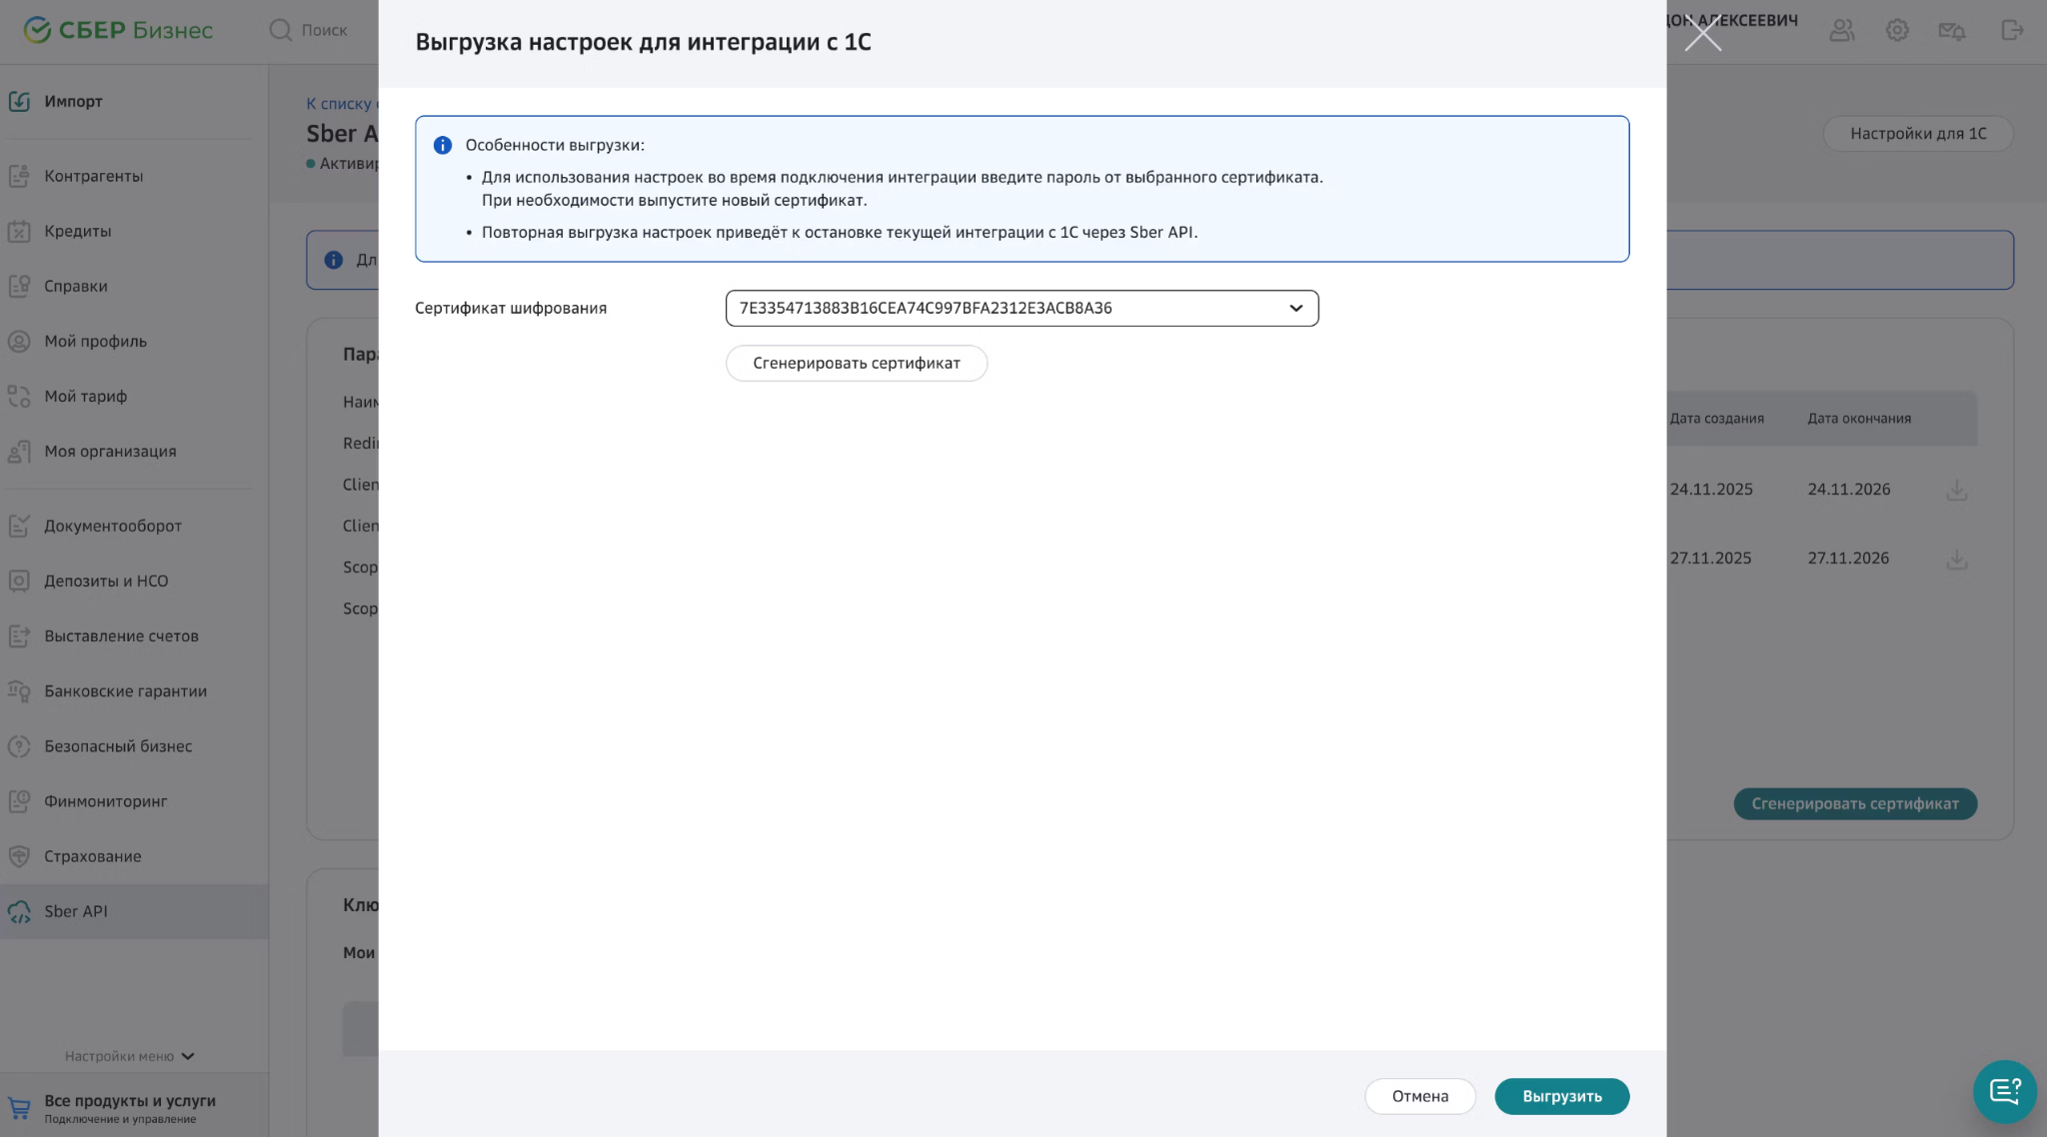The image size is (2047, 1137).
Task: Open the settings gear in the header
Action: click(1897, 30)
